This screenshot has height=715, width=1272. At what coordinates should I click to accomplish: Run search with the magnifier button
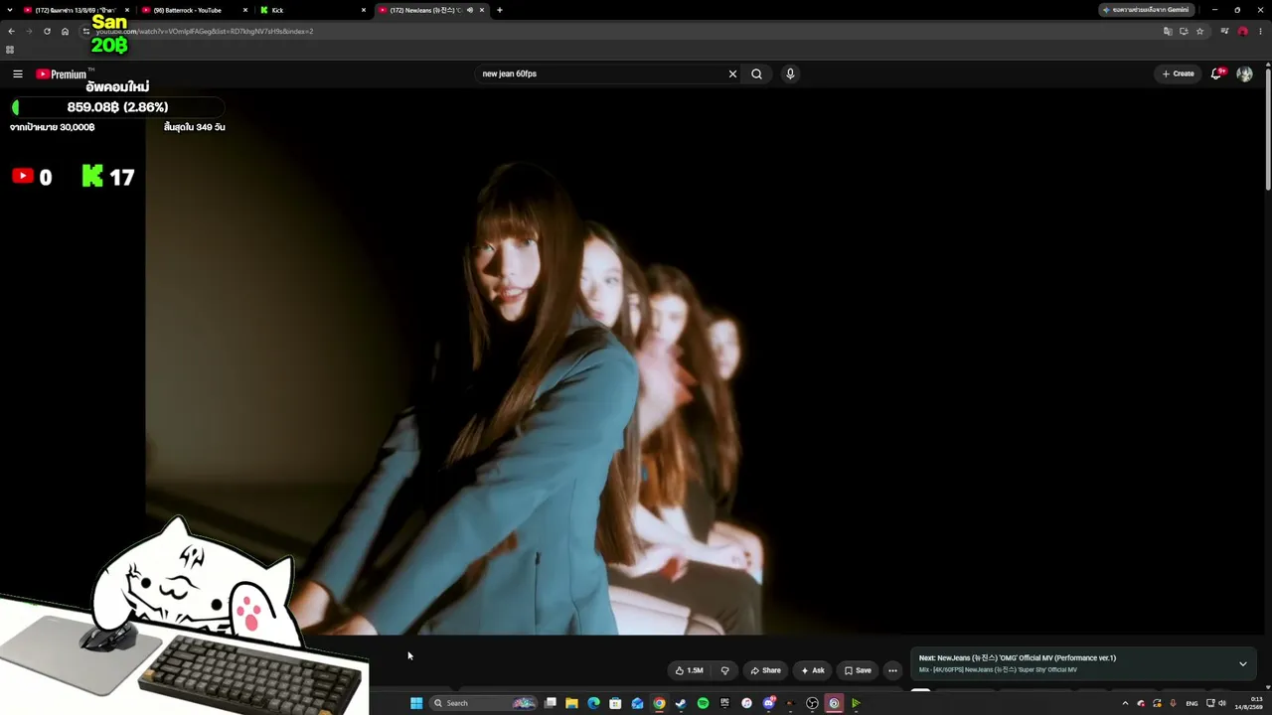point(756,73)
